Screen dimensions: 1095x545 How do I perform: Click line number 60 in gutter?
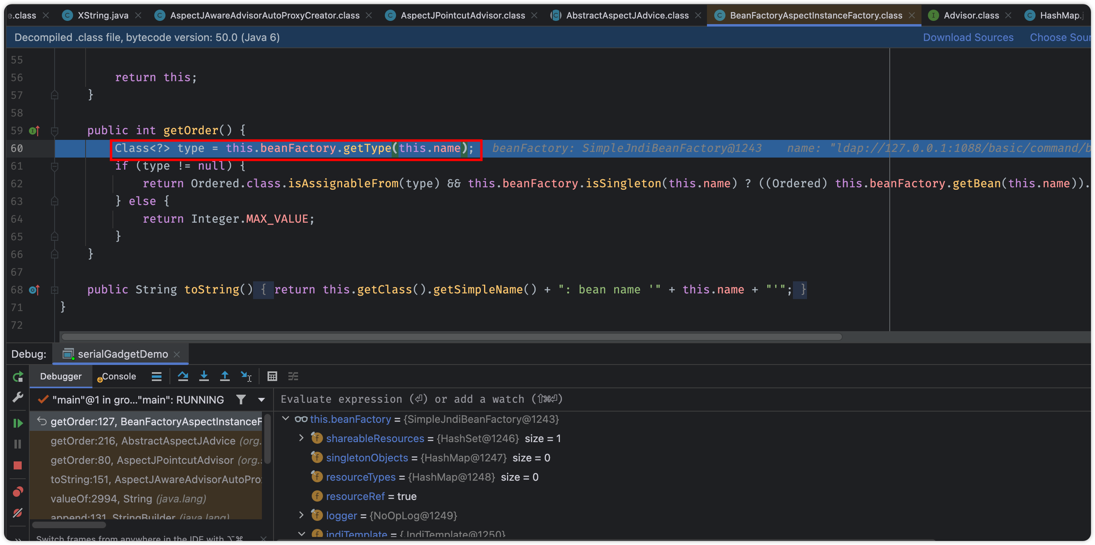pos(17,148)
